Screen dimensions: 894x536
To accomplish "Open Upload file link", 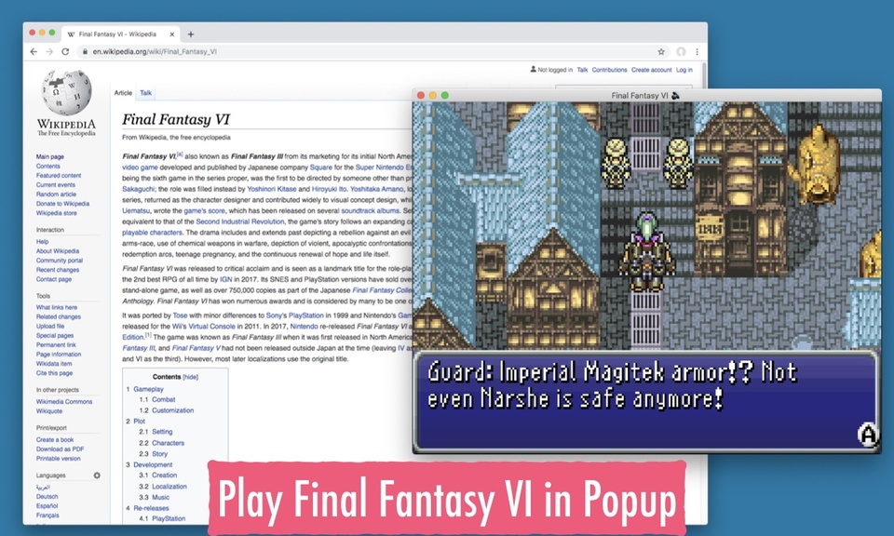I will tap(50, 326).
